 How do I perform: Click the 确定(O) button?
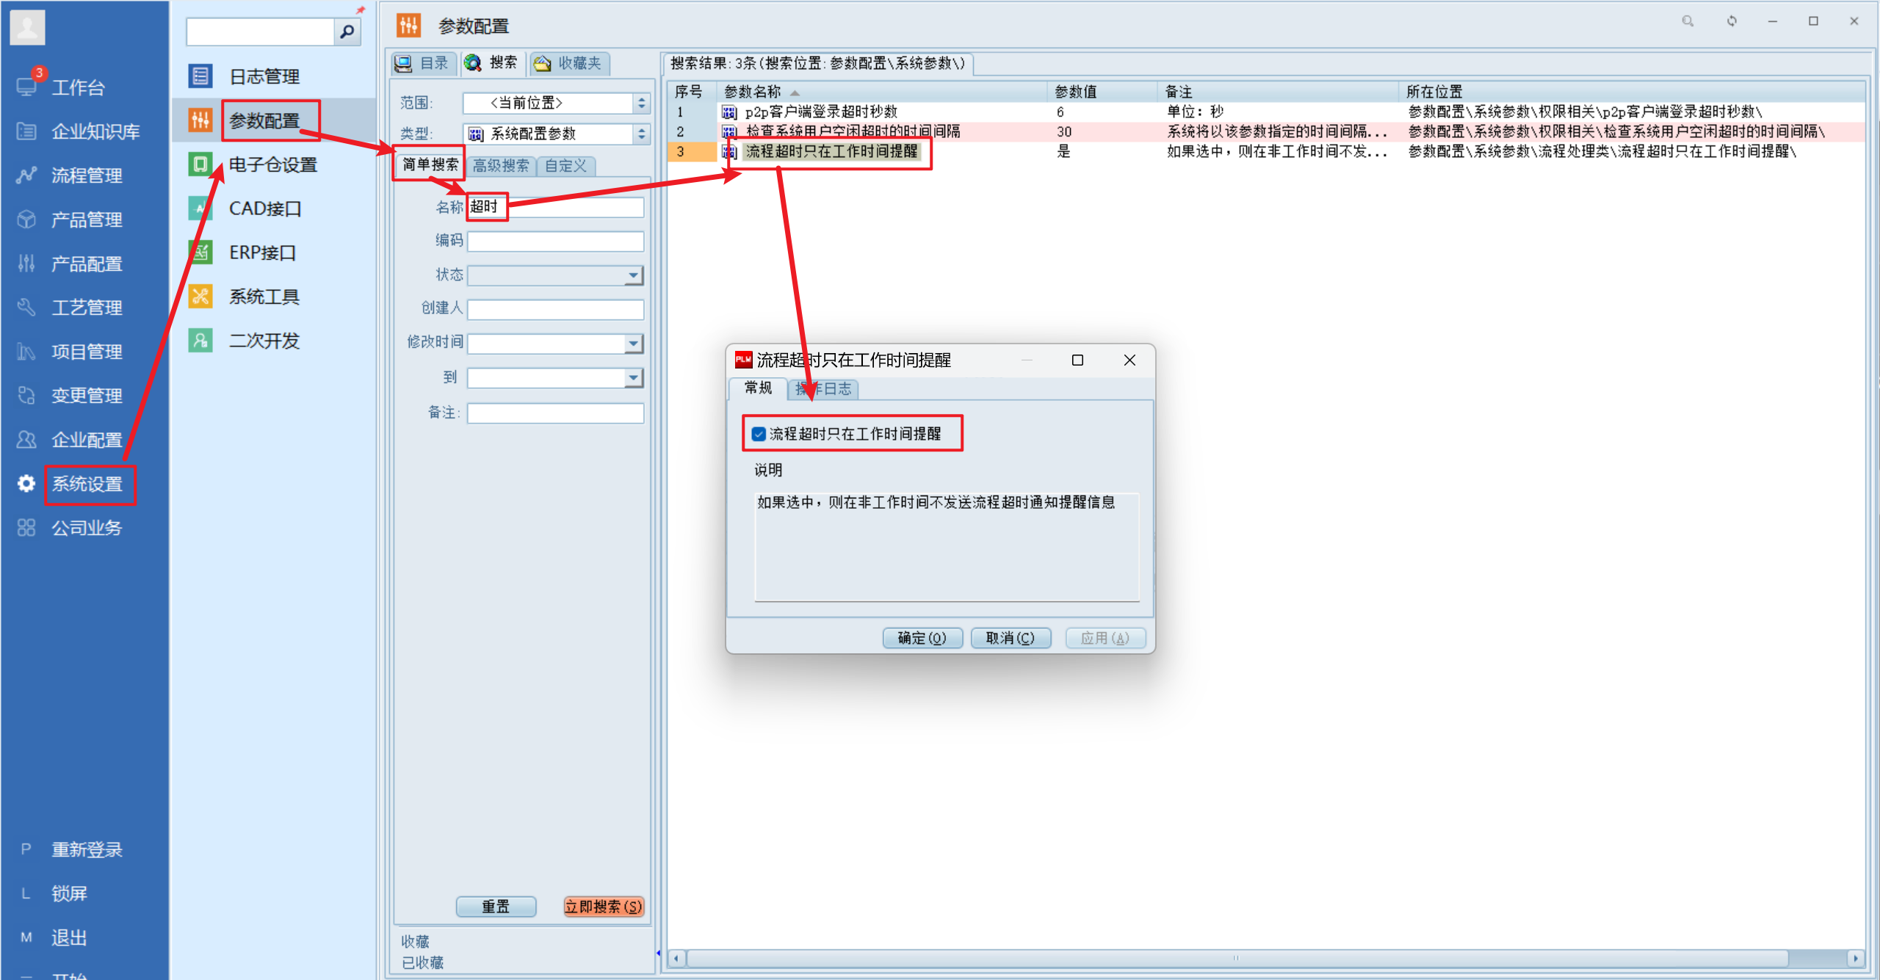pyautogui.click(x=922, y=638)
